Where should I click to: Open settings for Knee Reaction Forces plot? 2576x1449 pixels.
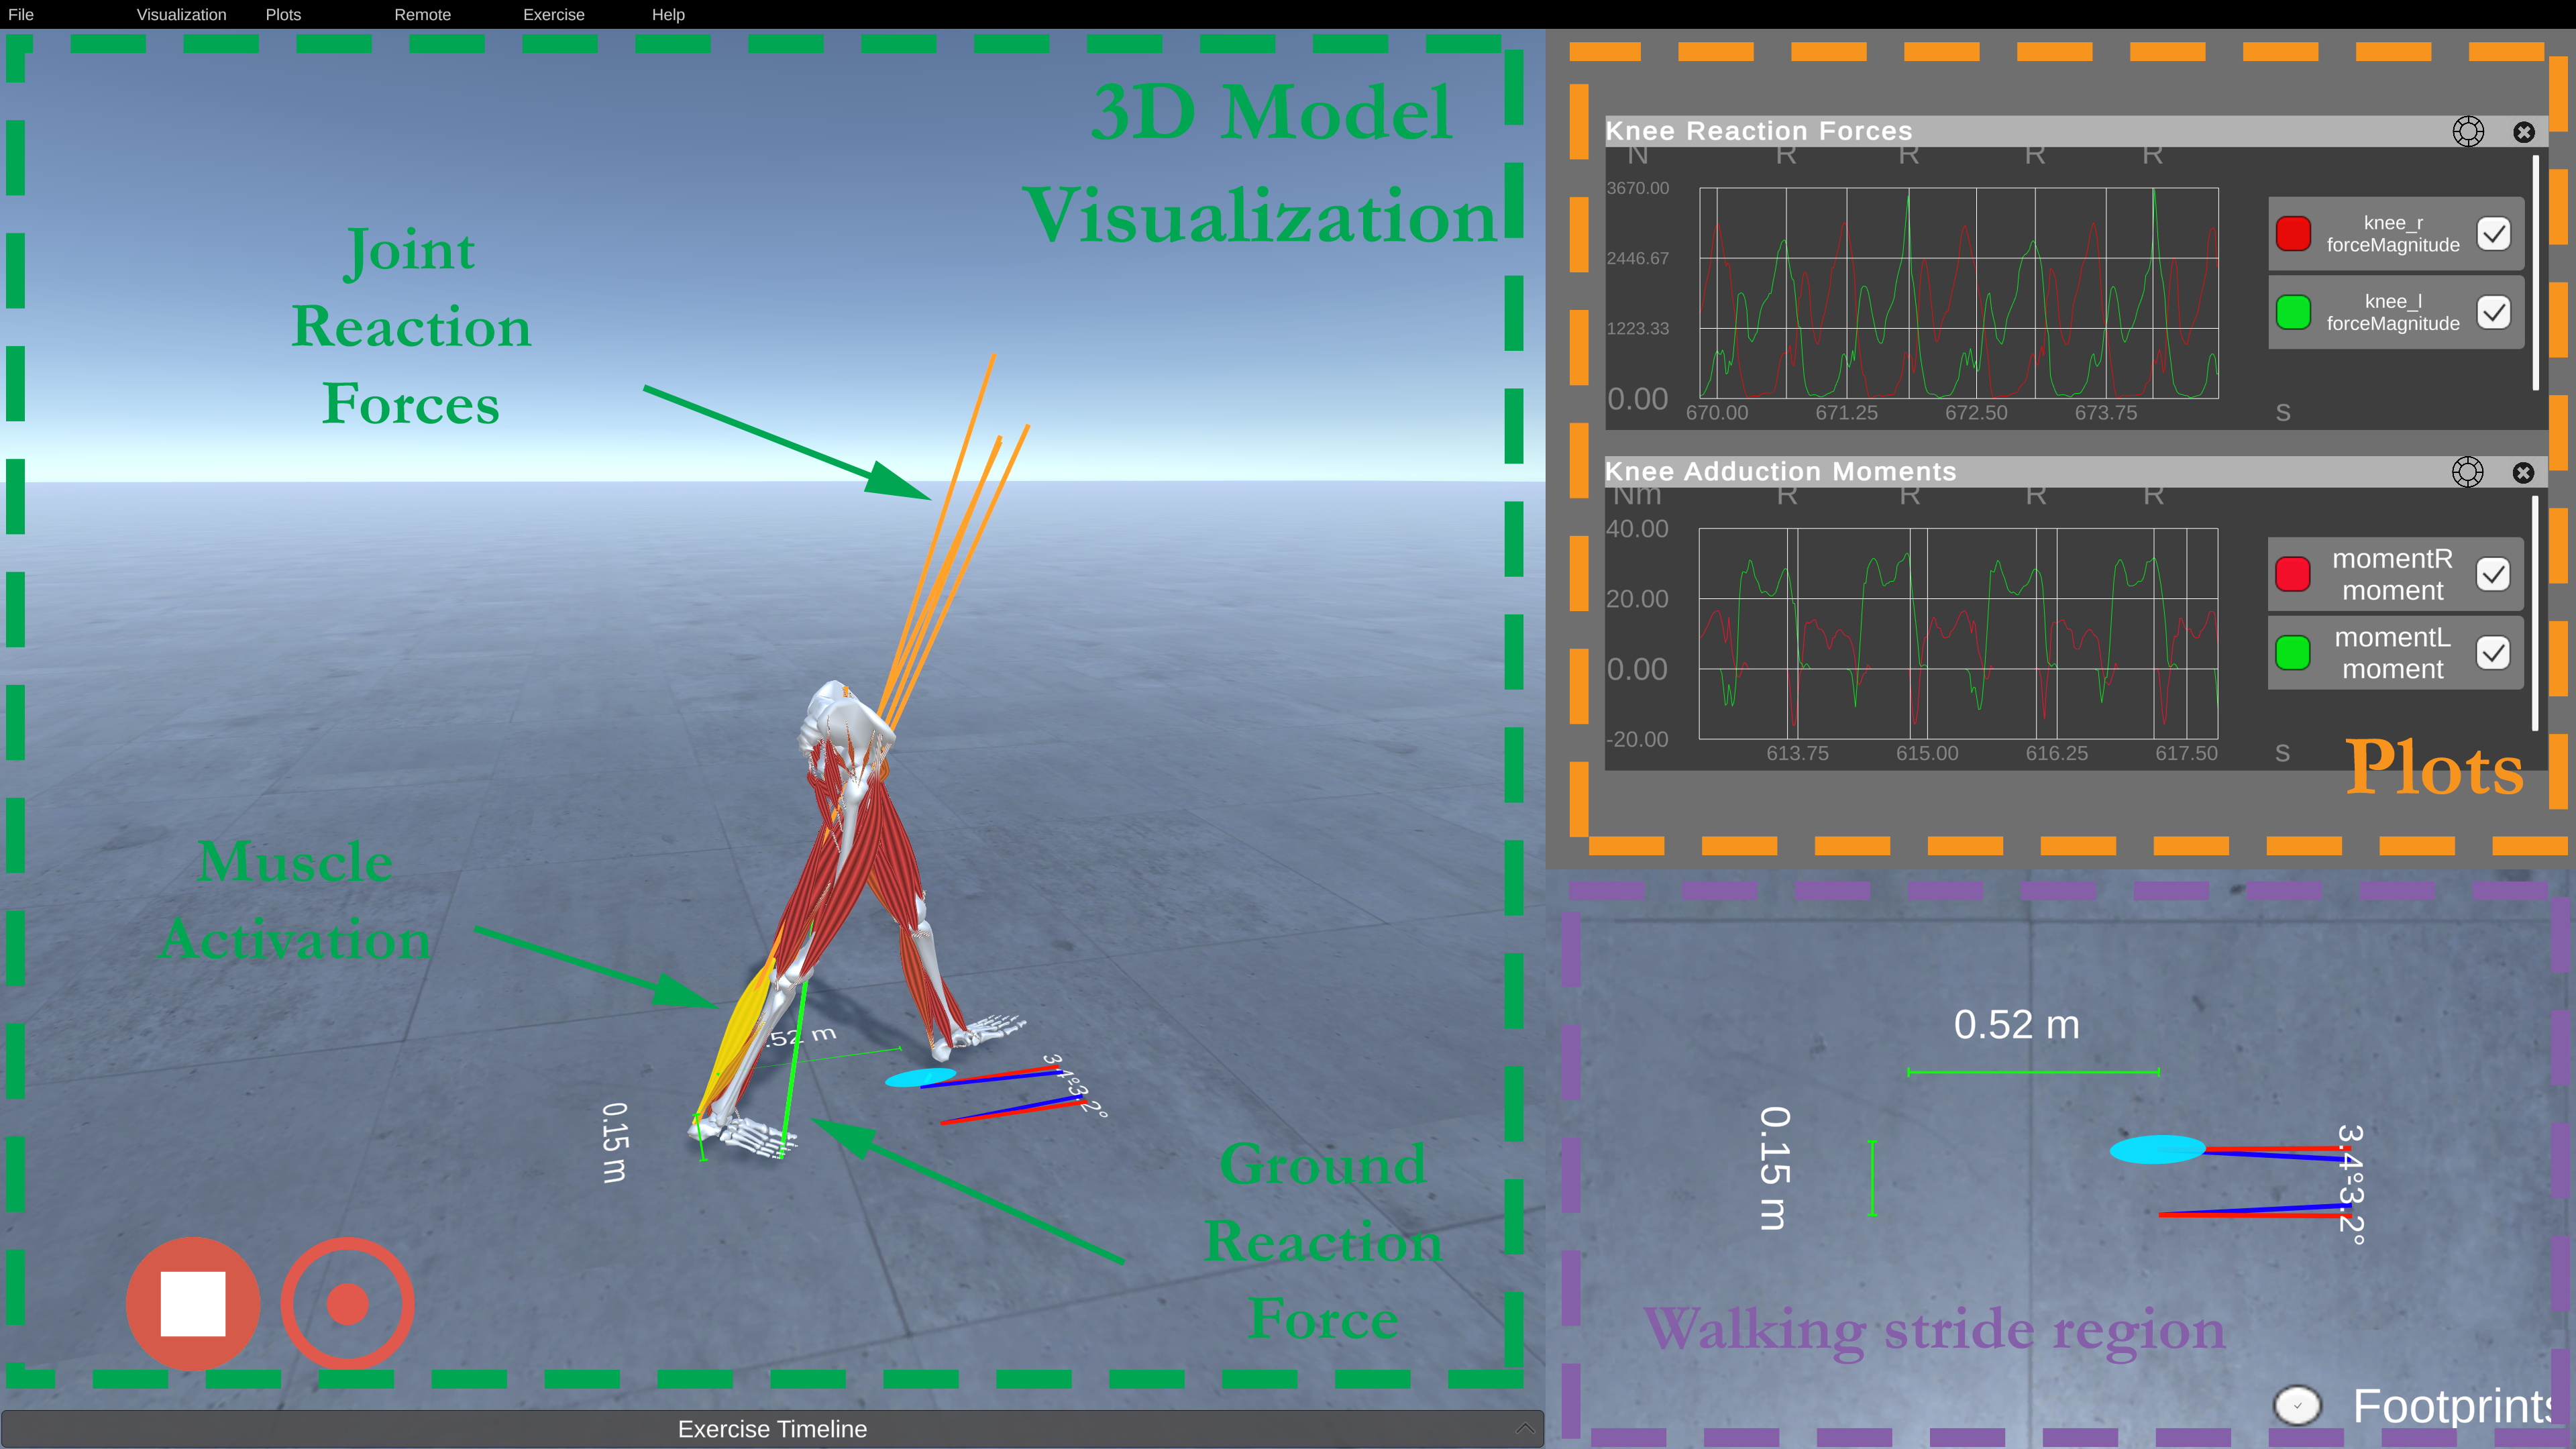[x=2466, y=129]
